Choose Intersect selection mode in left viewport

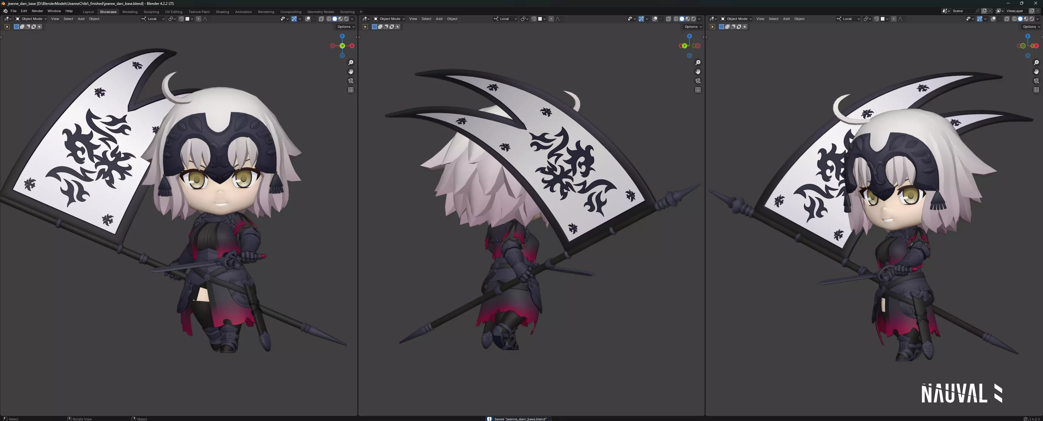[x=39, y=27]
